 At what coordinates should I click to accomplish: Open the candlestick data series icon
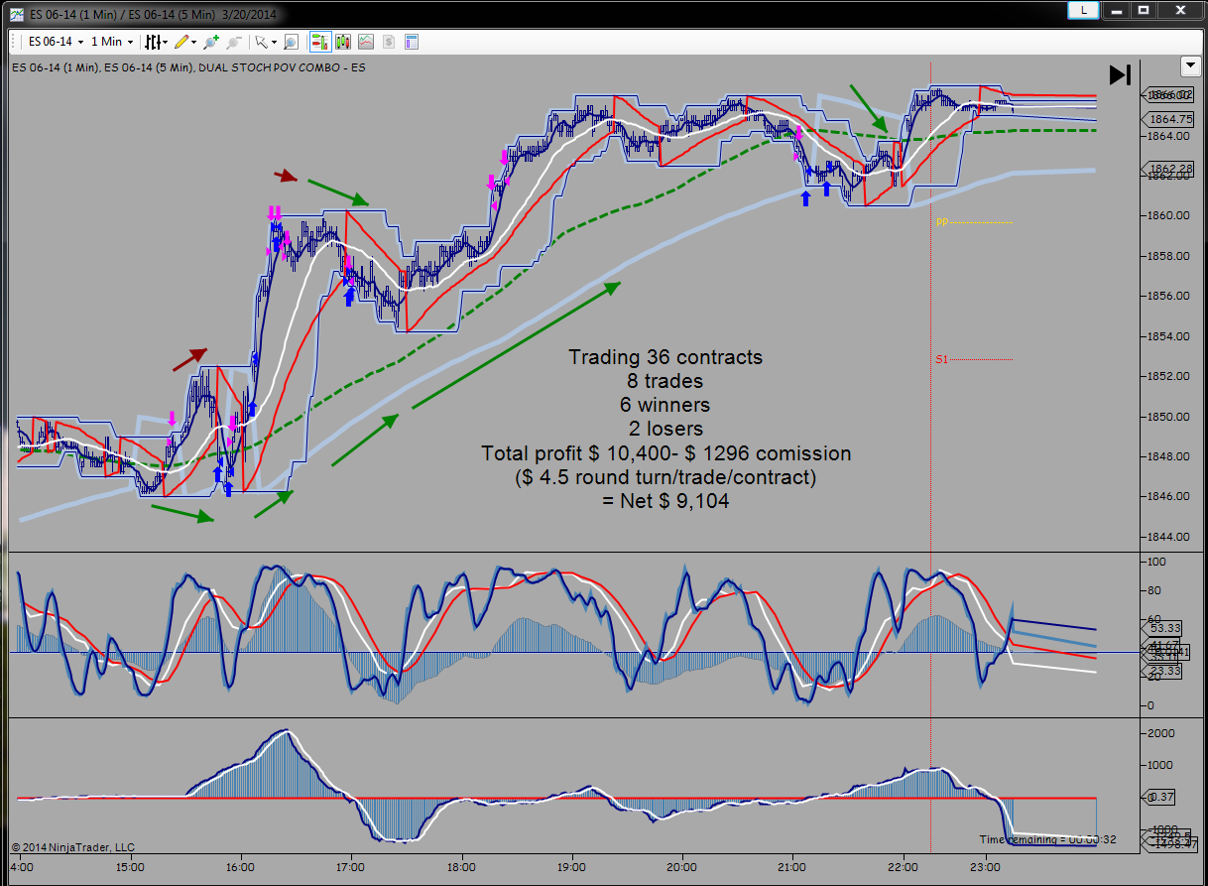pos(343,42)
